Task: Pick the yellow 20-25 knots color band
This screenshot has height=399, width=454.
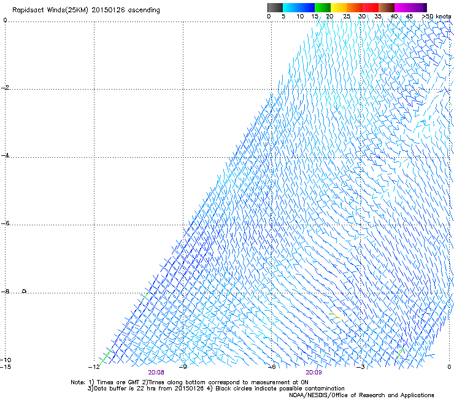Action: (339, 7)
